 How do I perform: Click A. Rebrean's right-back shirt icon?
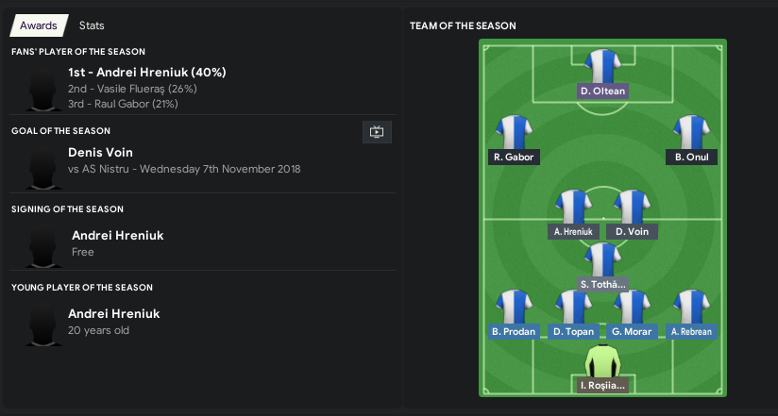click(691, 307)
